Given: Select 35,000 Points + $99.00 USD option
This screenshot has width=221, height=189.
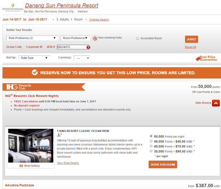Looking at the screenshot, I should 151,151.
